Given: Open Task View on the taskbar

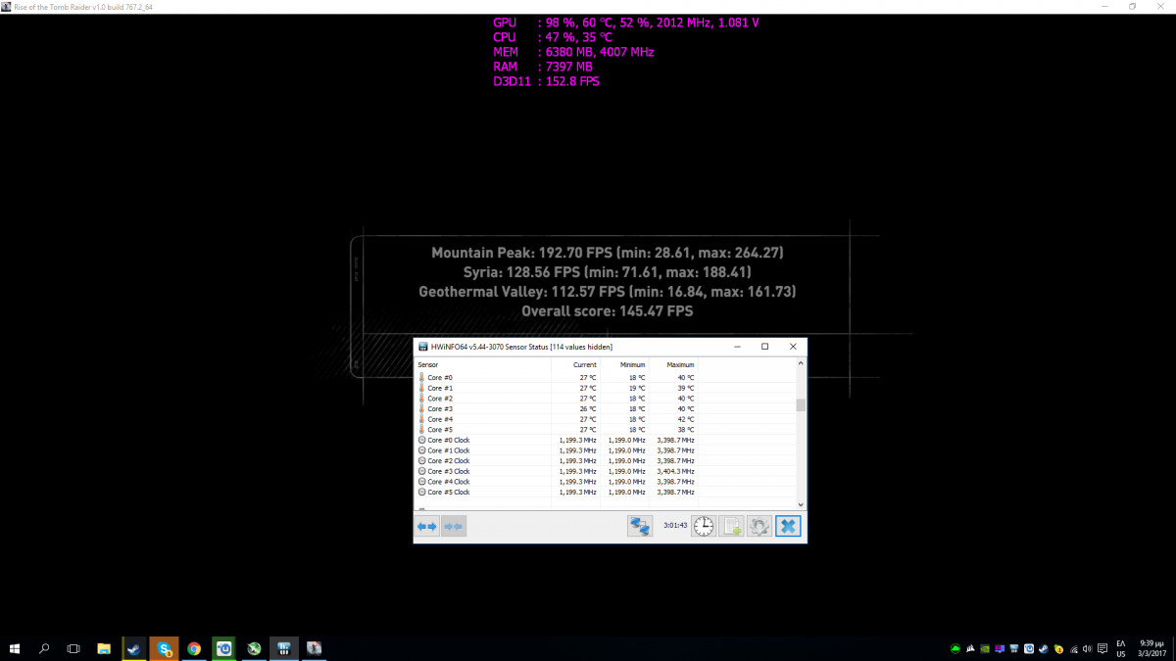Looking at the screenshot, I should (x=73, y=648).
